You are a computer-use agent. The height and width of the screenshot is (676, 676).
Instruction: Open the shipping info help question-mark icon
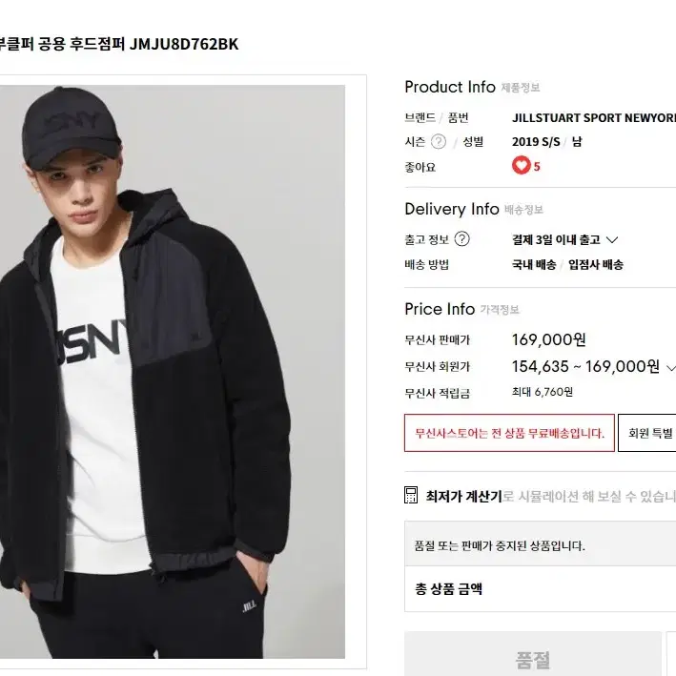(462, 239)
